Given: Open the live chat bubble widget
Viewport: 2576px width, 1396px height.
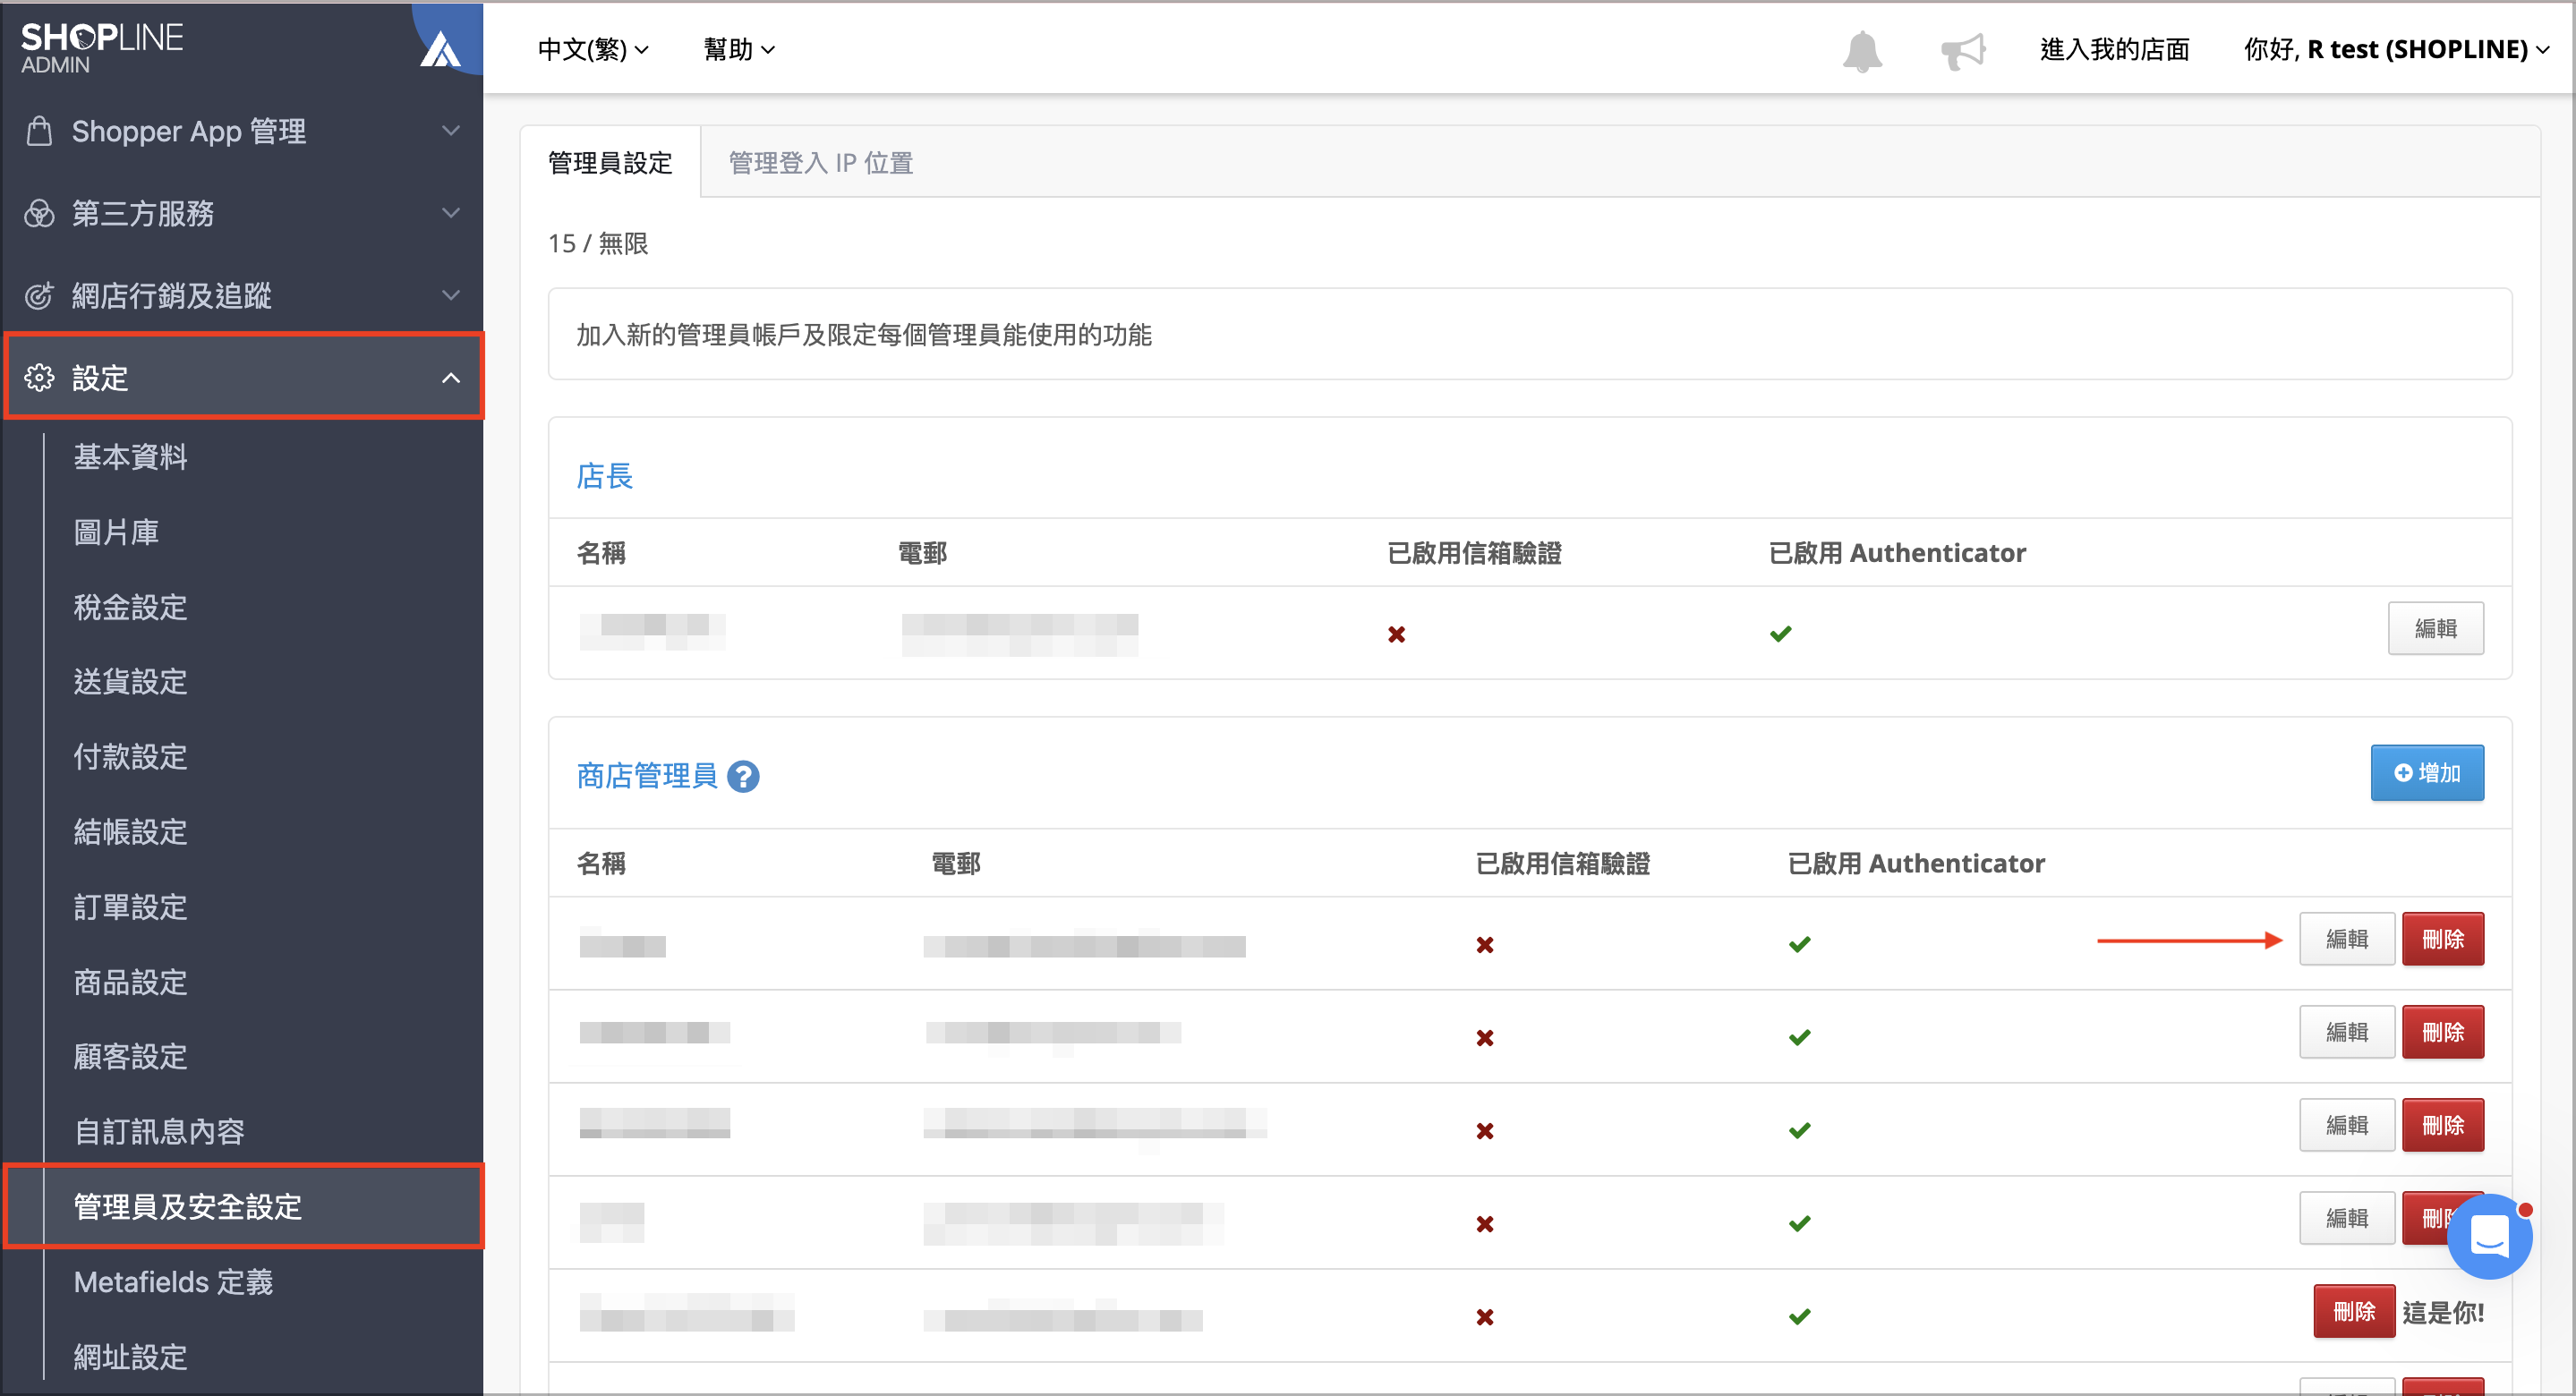Looking at the screenshot, I should click(x=2489, y=1237).
